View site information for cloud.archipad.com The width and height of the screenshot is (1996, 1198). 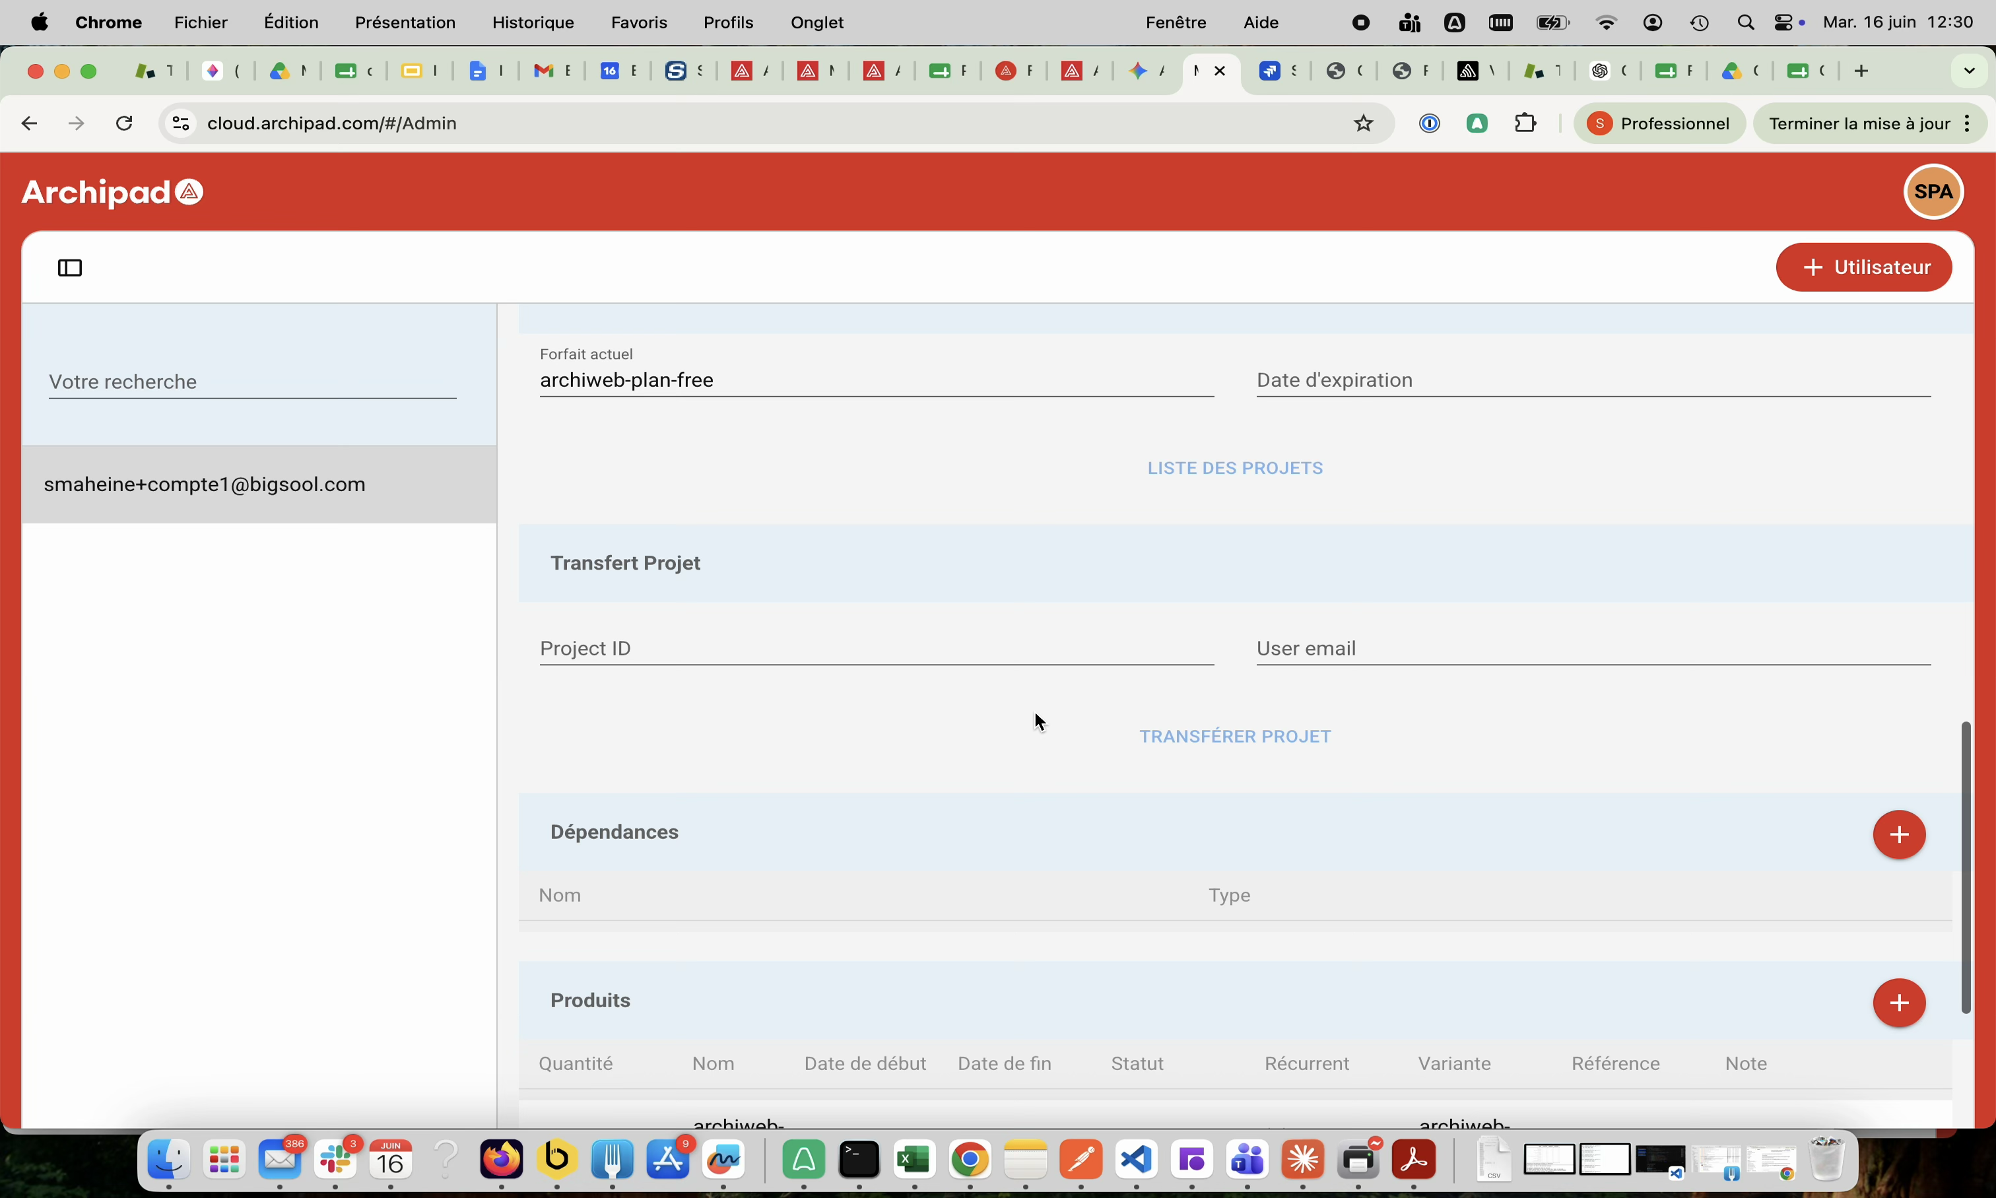pyautogui.click(x=181, y=123)
